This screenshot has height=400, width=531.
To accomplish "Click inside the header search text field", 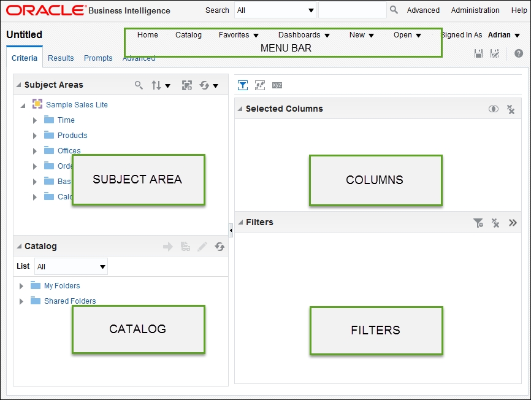I will pos(352,10).
